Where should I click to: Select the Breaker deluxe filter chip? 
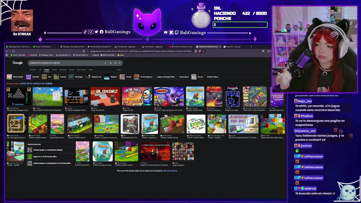click(213, 77)
